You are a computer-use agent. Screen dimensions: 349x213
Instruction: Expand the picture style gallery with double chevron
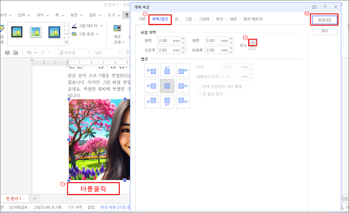(67, 42)
